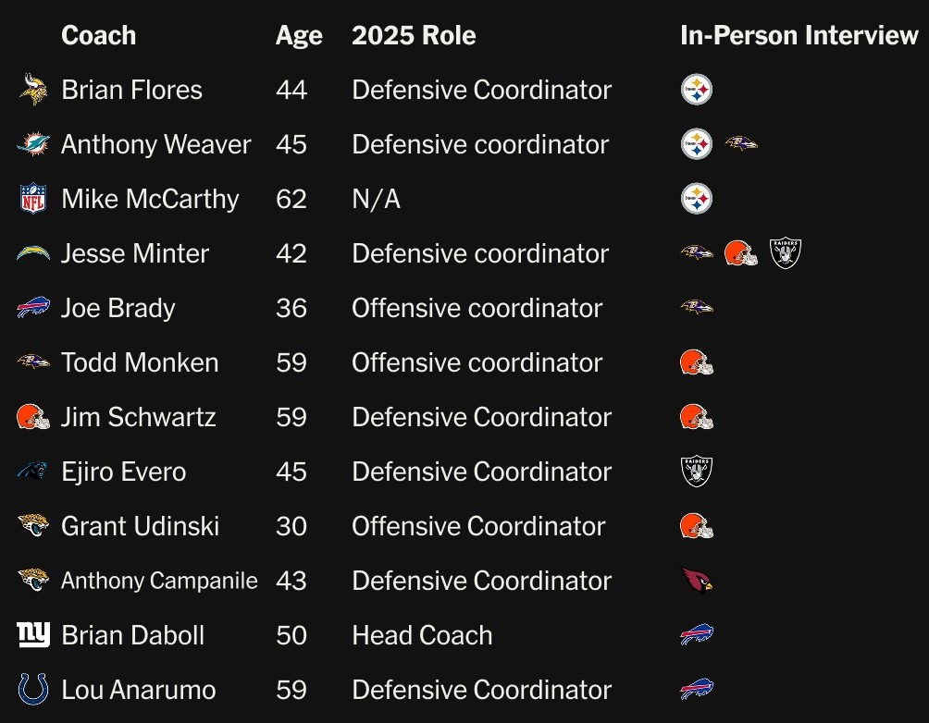Select the Raiders logo in Jesse Minter's row
The height and width of the screenshot is (723, 929).
click(785, 252)
